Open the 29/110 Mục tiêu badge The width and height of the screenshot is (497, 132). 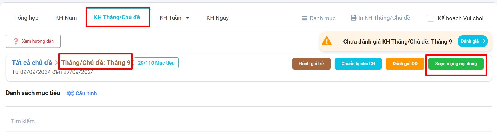[156, 63]
